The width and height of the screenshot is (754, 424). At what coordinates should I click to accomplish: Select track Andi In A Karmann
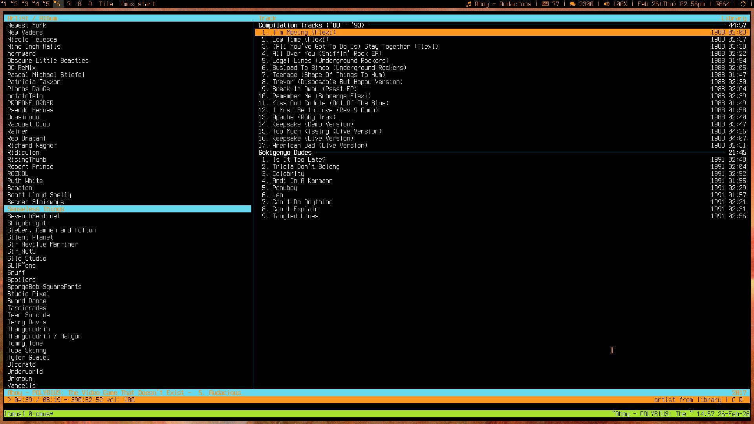coord(502,181)
